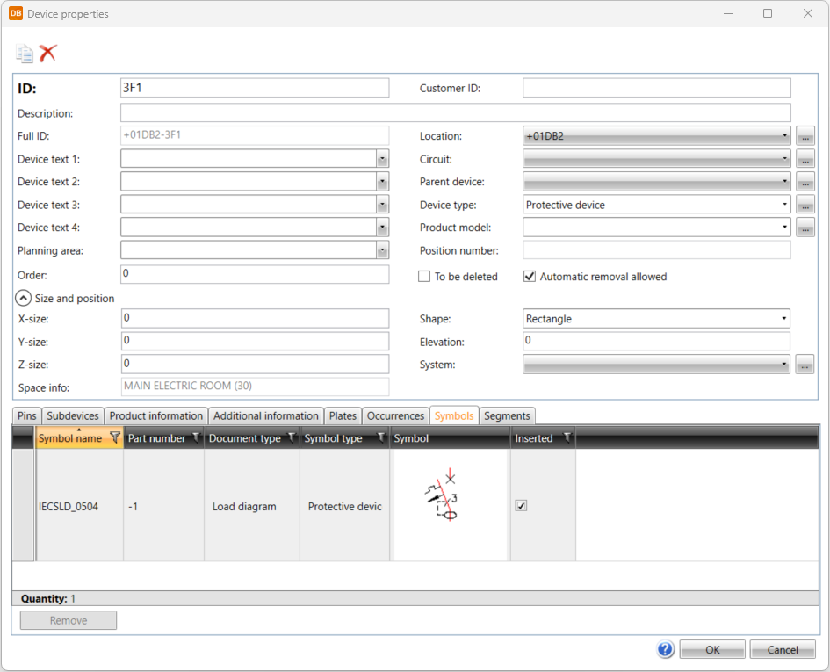Image resolution: width=830 pixels, height=672 pixels.
Task: Open the Product information tab
Action: (156, 416)
